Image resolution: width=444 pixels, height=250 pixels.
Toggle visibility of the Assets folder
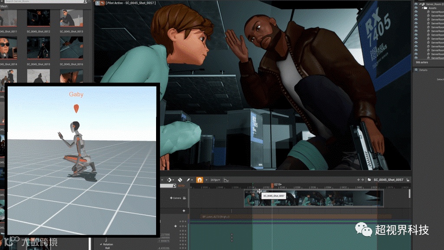point(416,8)
